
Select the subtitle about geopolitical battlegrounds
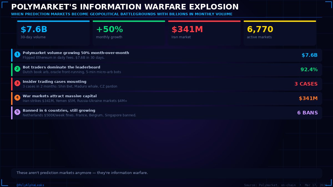121,14
